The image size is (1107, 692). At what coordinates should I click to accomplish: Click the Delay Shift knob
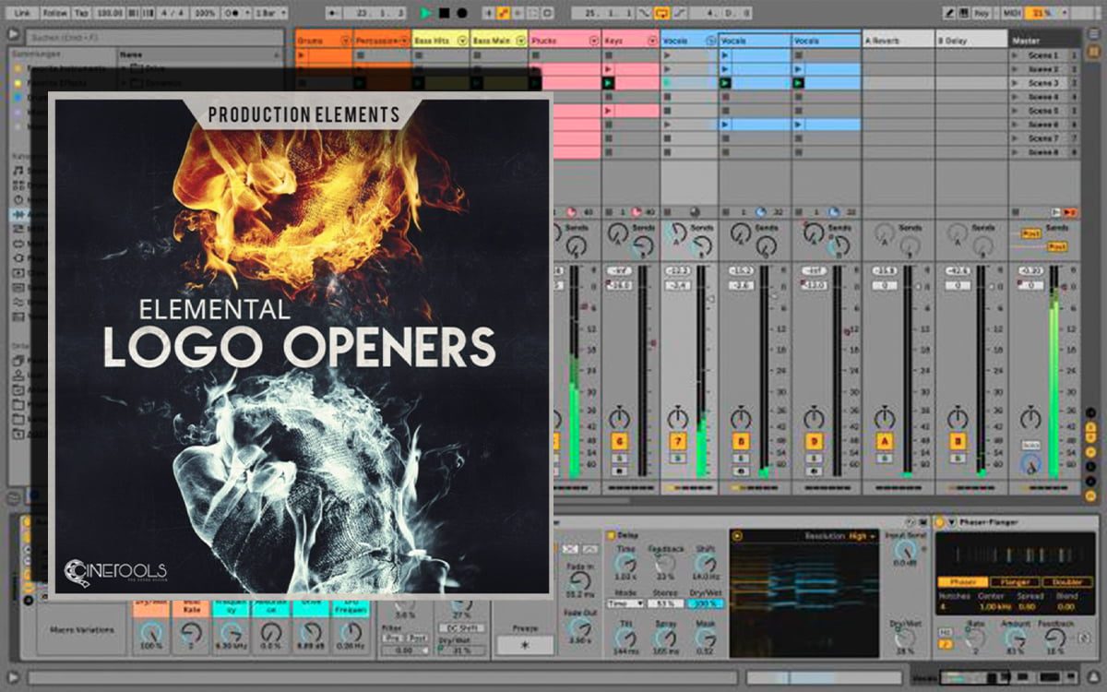pyautogui.click(x=707, y=564)
